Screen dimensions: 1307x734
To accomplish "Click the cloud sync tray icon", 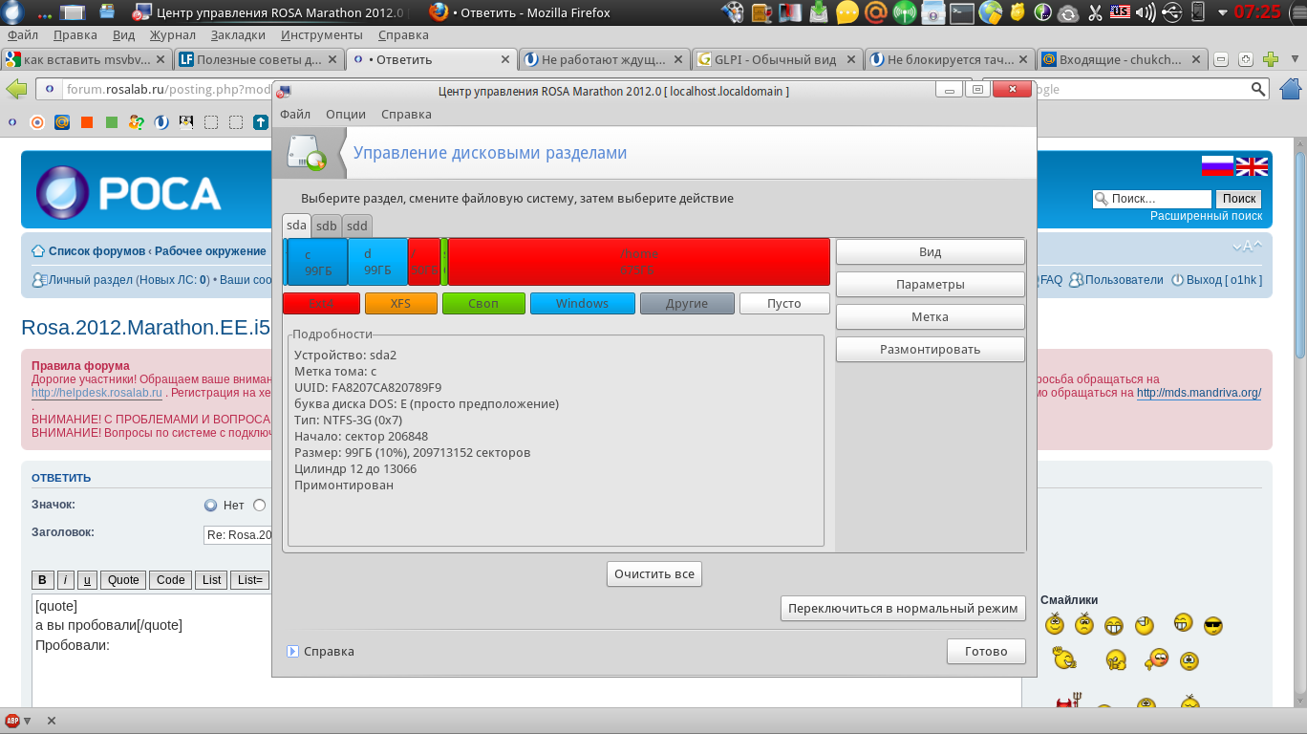I will [x=1068, y=12].
